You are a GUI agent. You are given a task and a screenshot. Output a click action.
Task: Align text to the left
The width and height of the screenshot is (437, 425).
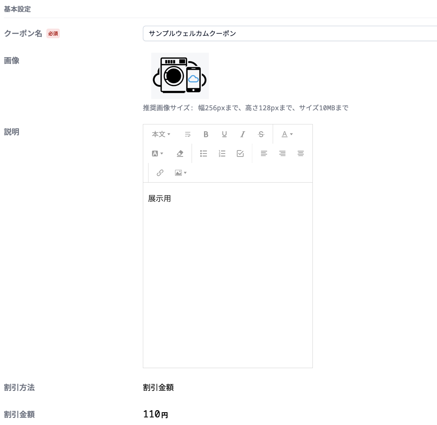pyautogui.click(x=264, y=154)
